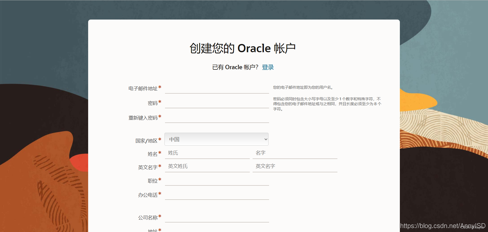Click the 办公电话 label
This screenshot has height=232, width=488.
pyautogui.click(x=148, y=195)
